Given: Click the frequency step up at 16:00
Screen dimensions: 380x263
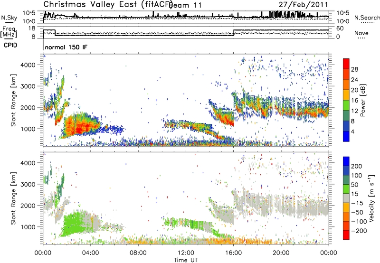Looking at the screenshot, I should pyautogui.click(x=234, y=33).
